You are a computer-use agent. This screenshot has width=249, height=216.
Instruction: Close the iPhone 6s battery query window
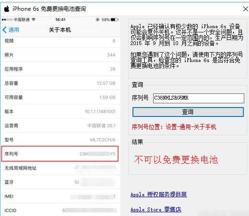coord(246,9)
